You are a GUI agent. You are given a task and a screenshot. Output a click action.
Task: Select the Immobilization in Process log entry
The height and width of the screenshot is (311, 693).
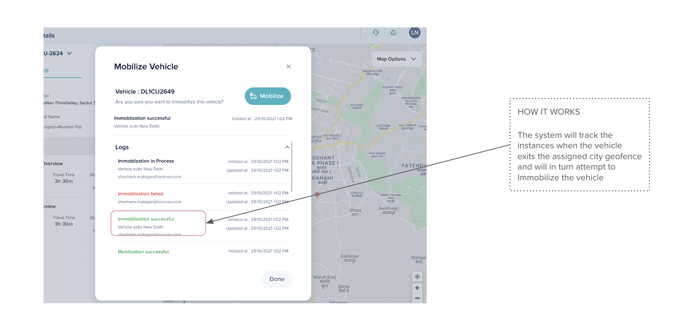pyautogui.click(x=146, y=161)
